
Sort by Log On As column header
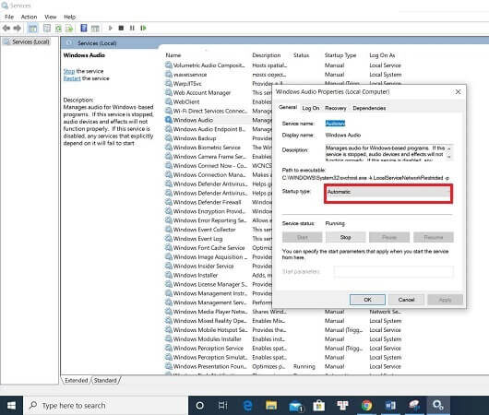click(x=382, y=55)
